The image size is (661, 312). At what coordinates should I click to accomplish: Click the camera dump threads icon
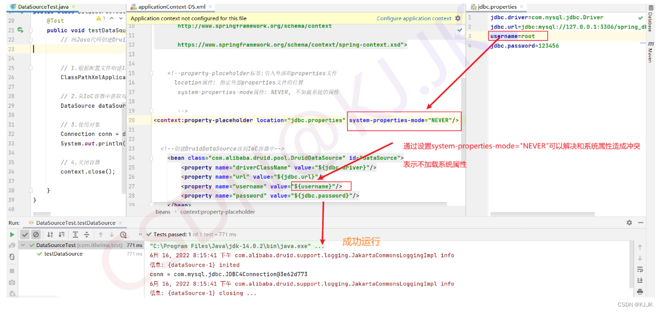coord(11,282)
